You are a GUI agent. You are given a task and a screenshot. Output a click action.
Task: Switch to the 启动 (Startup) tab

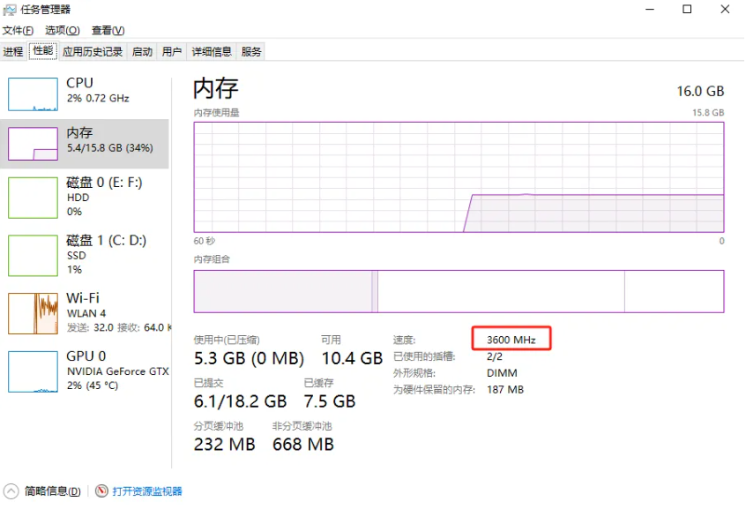click(x=140, y=50)
